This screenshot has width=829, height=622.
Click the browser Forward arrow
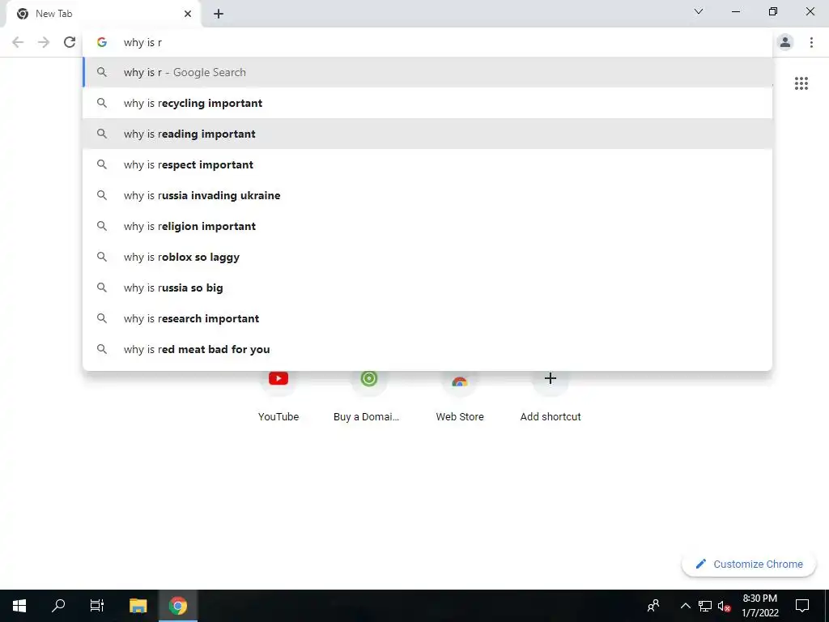[x=44, y=42]
